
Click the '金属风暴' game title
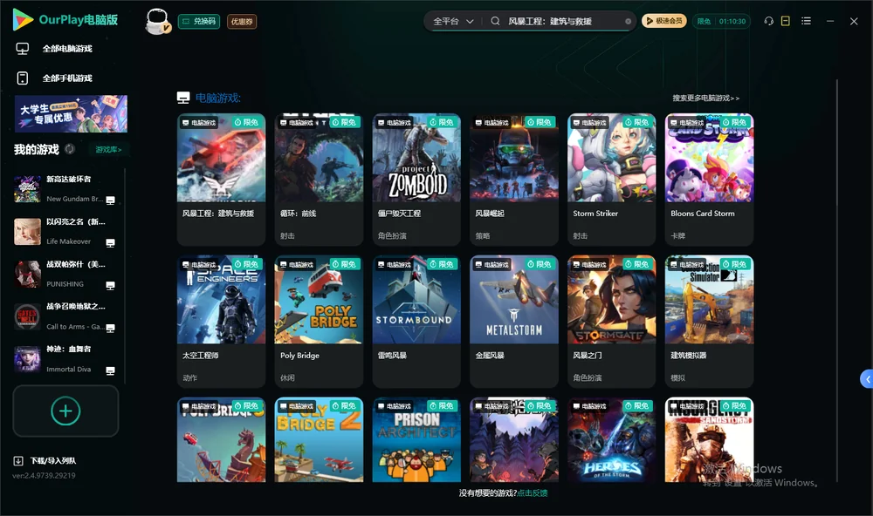point(490,356)
